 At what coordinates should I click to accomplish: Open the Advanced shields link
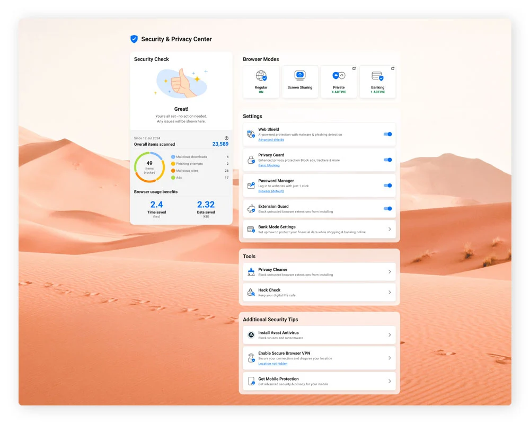click(271, 139)
